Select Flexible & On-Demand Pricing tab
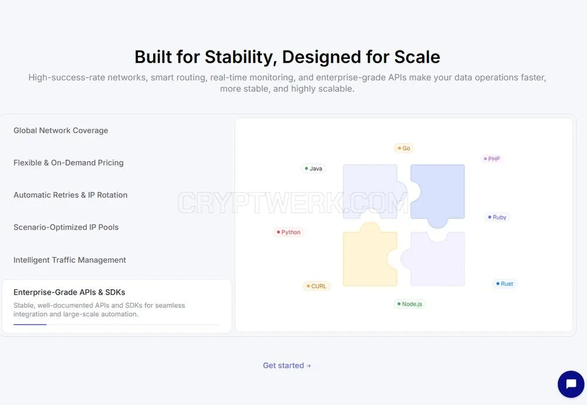 tap(69, 163)
